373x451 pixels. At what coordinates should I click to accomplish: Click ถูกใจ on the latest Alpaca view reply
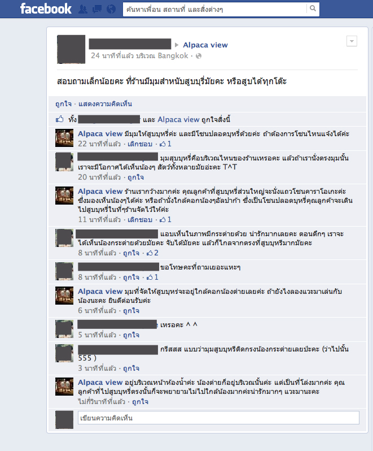click(x=140, y=401)
